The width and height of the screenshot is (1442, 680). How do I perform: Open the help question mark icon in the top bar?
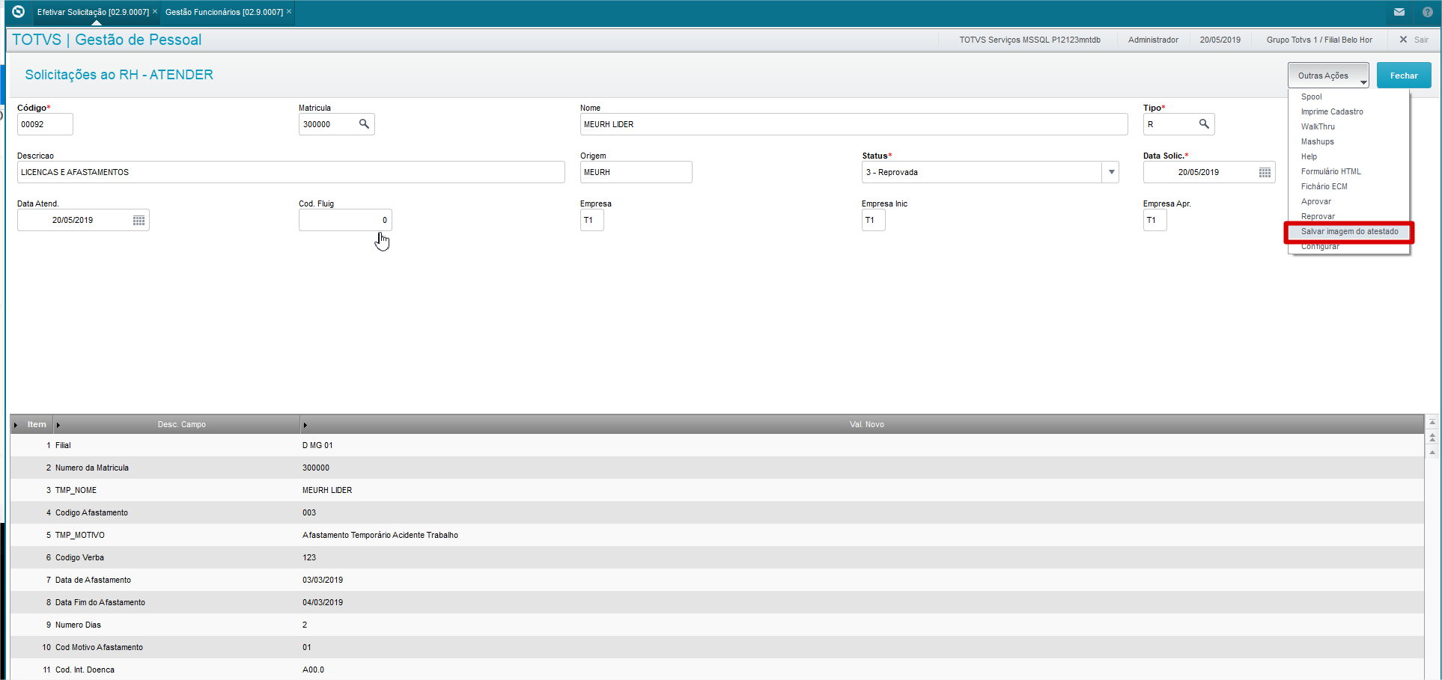(x=1427, y=12)
